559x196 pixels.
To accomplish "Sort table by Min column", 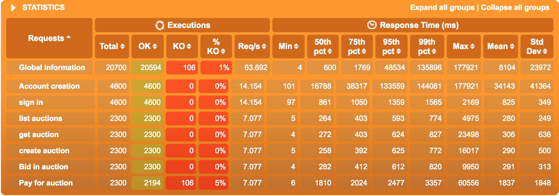I will pyautogui.click(x=288, y=46).
